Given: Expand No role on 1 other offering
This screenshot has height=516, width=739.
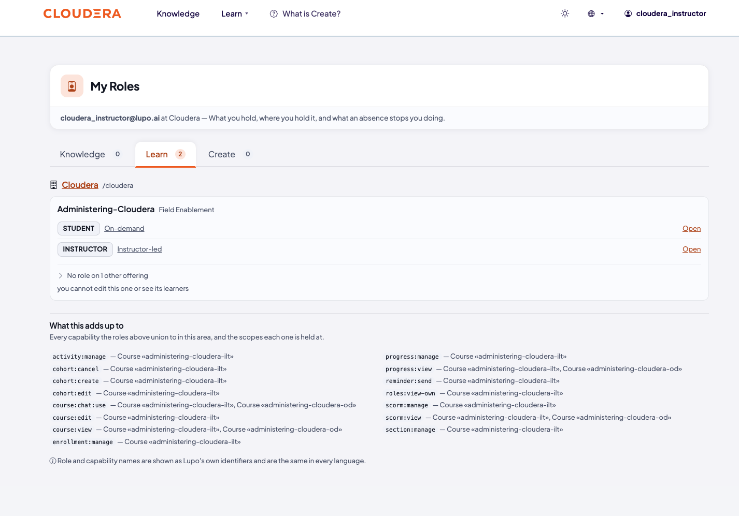Looking at the screenshot, I should 103,275.
